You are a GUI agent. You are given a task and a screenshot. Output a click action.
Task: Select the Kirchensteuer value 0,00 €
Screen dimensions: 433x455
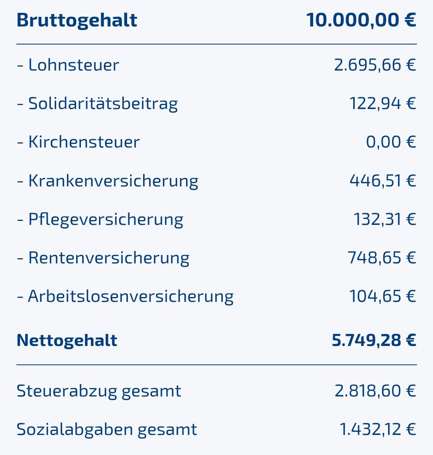[391, 142]
